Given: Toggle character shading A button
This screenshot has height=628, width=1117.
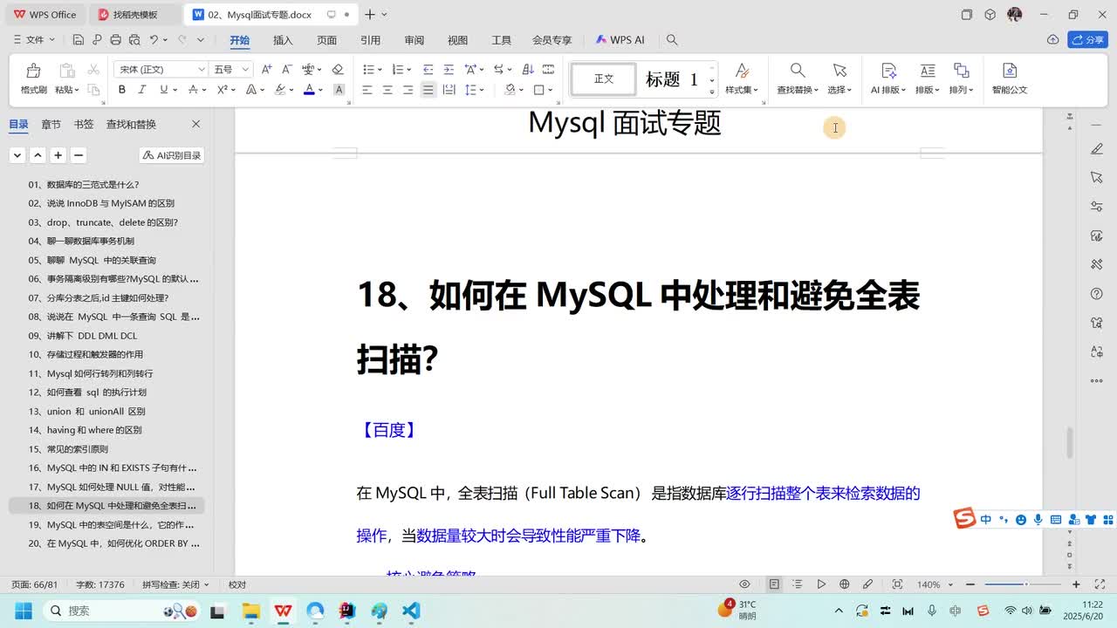Looking at the screenshot, I should 339,90.
